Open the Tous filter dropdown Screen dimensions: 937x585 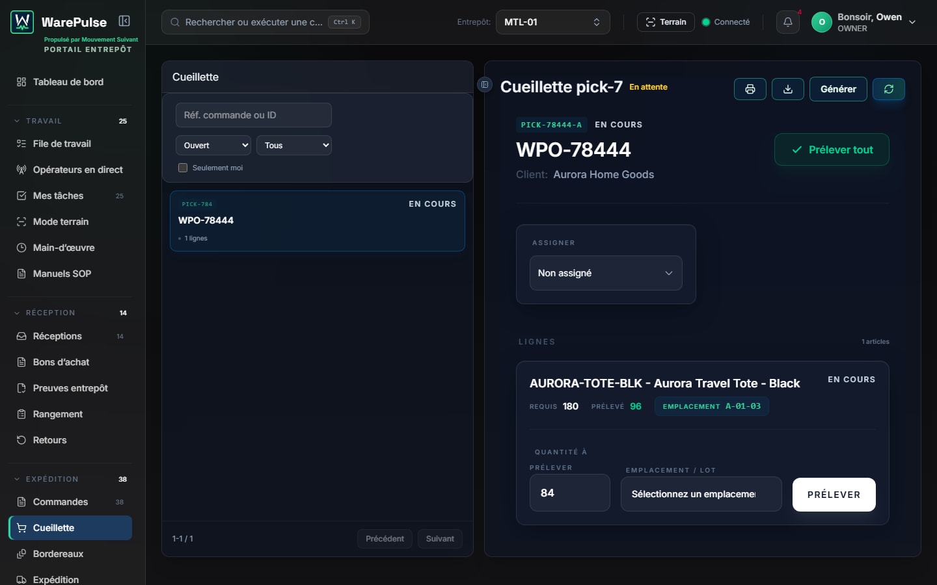294,146
